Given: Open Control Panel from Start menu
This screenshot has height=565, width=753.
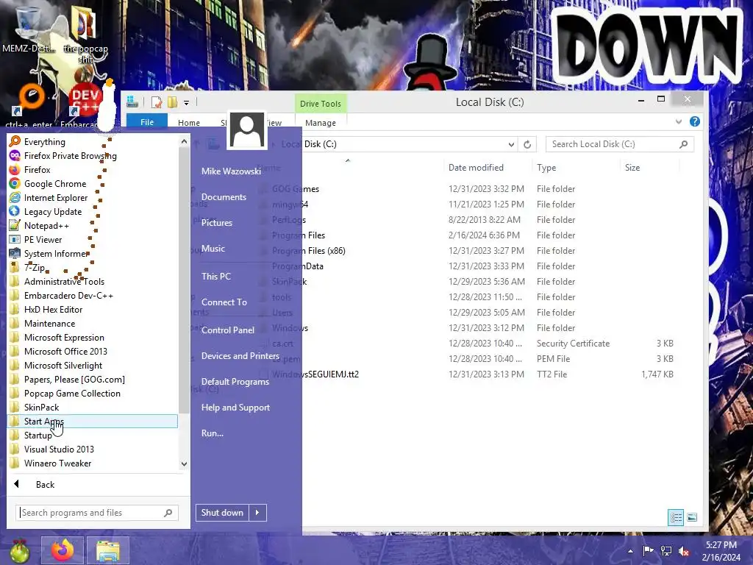Looking at the screenshot, I should click(x=228, y=330).
